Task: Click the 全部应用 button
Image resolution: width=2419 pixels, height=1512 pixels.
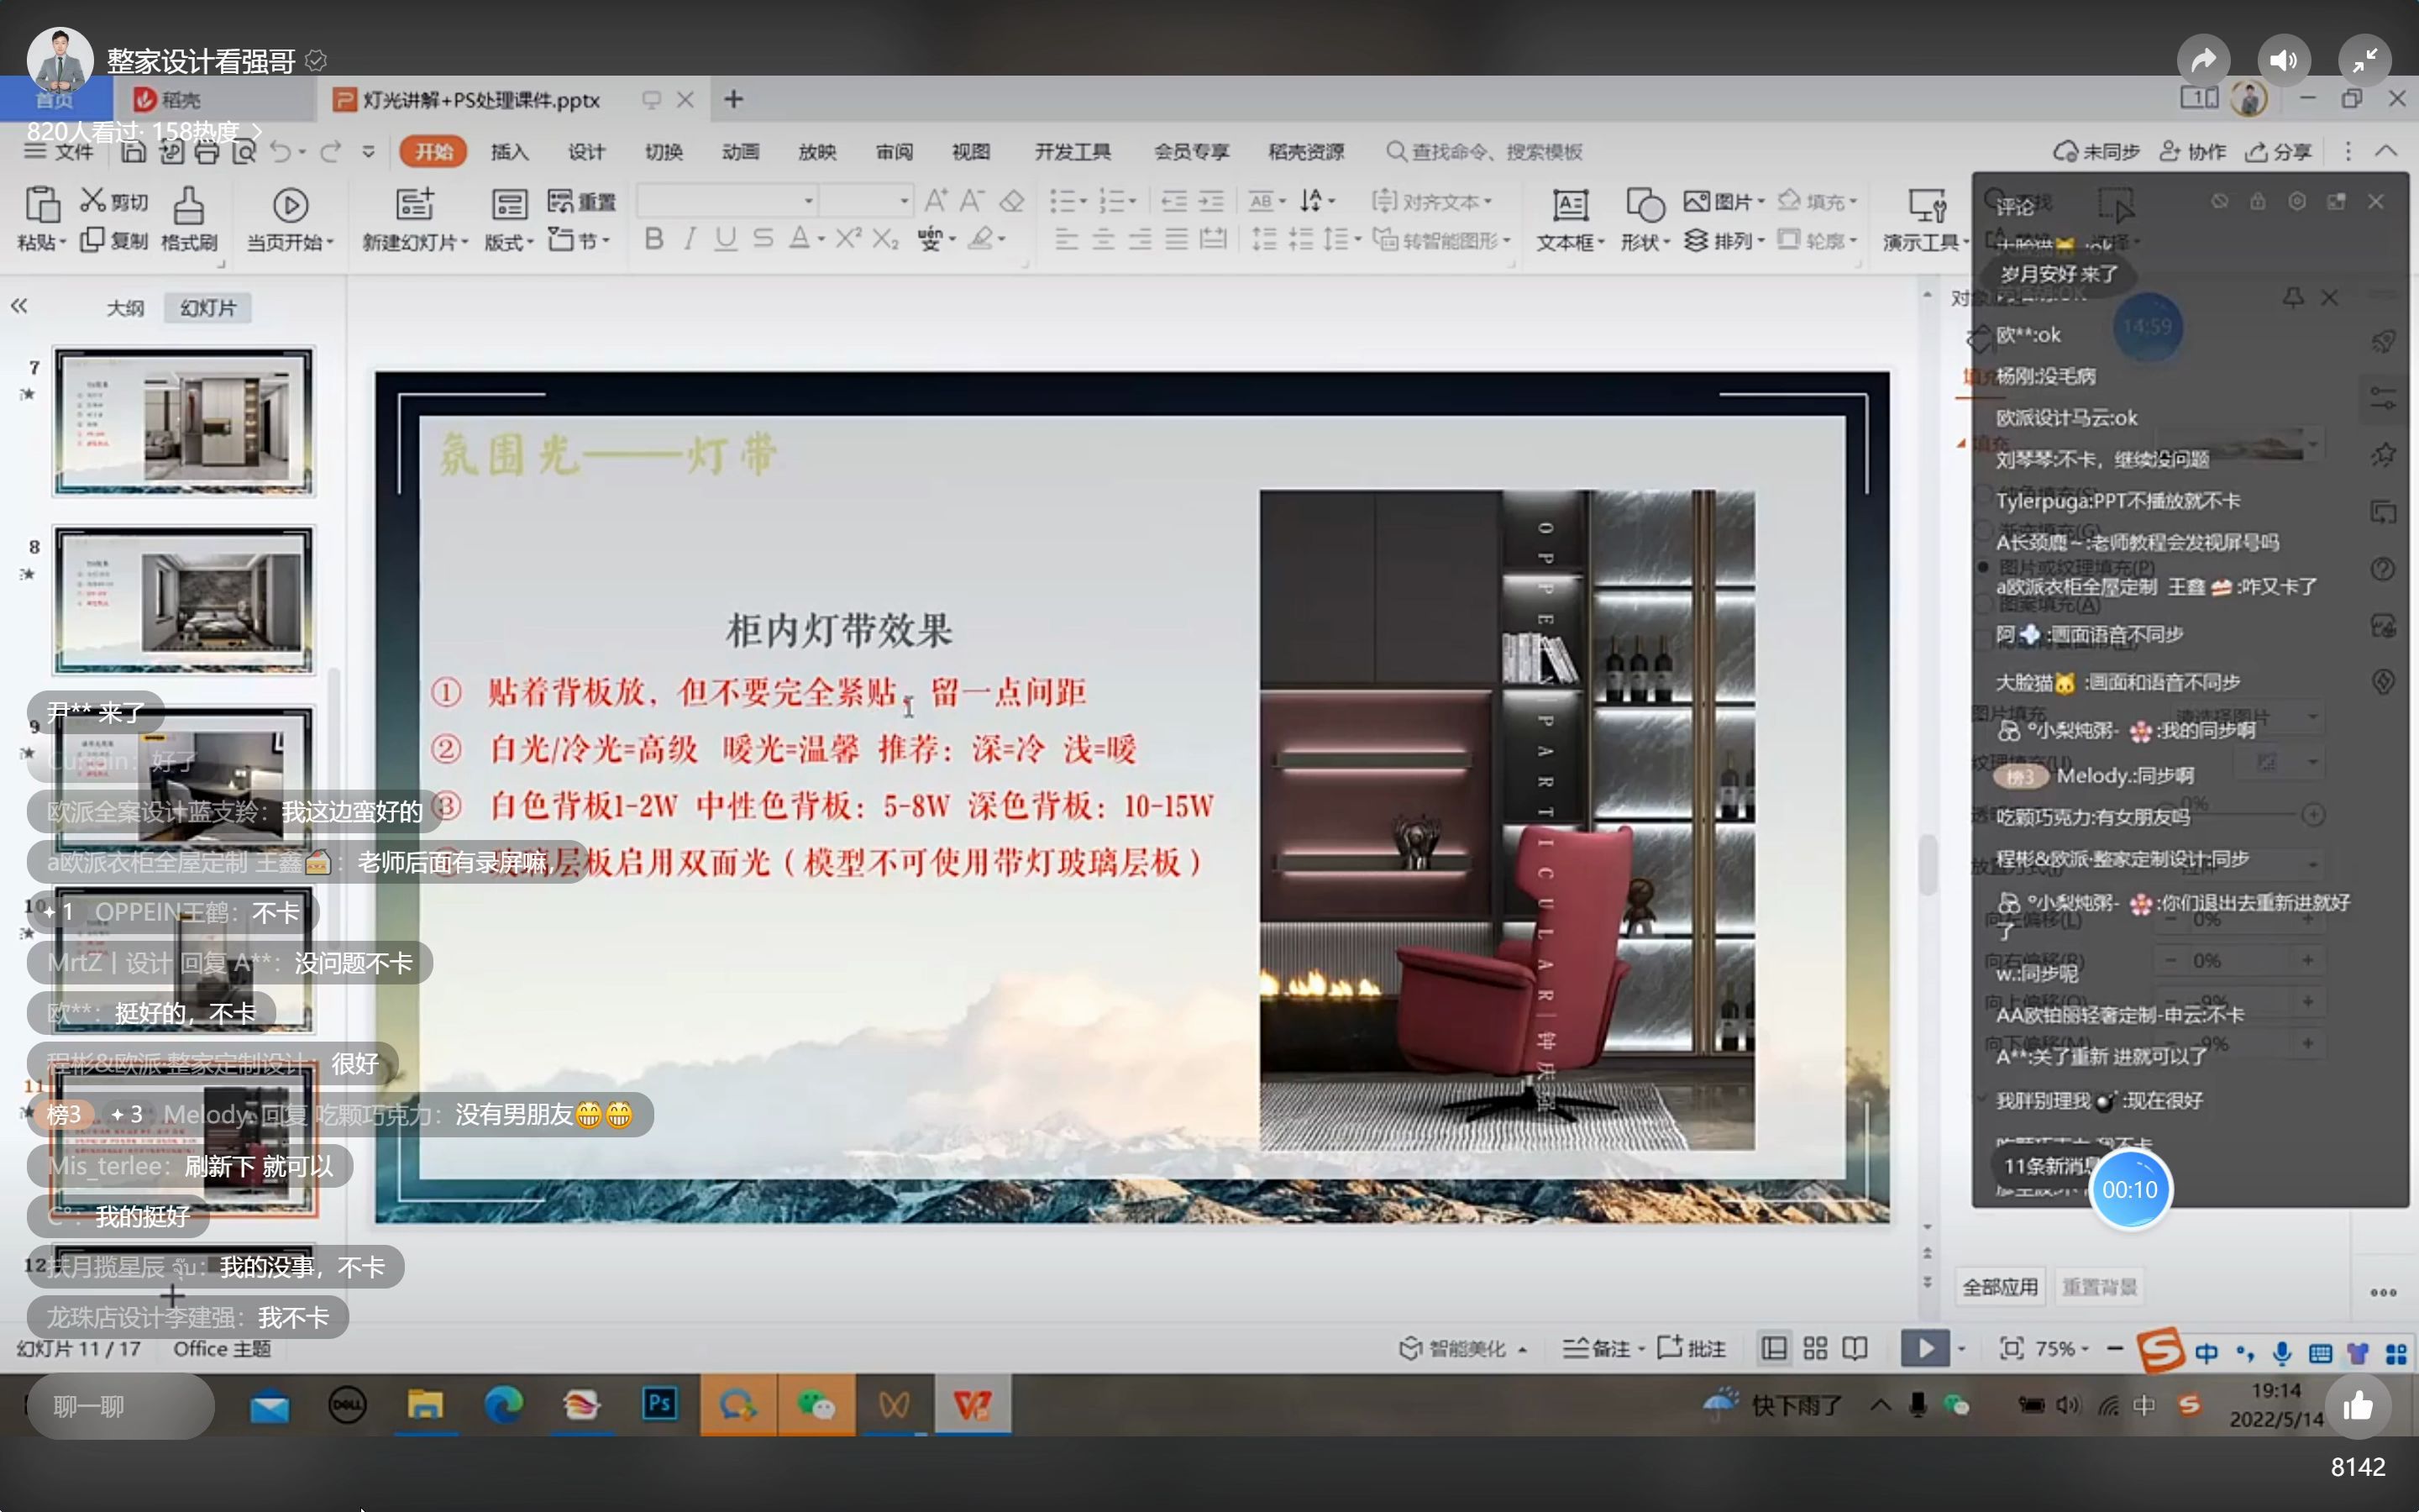Action: coord(1999,1287)
